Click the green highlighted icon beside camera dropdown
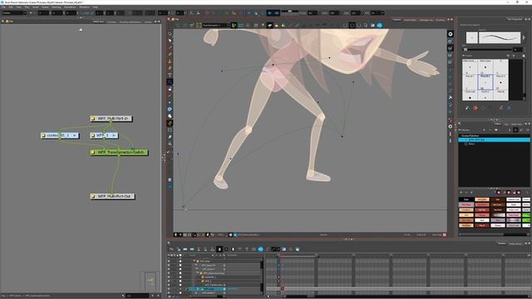 point(234,25)
